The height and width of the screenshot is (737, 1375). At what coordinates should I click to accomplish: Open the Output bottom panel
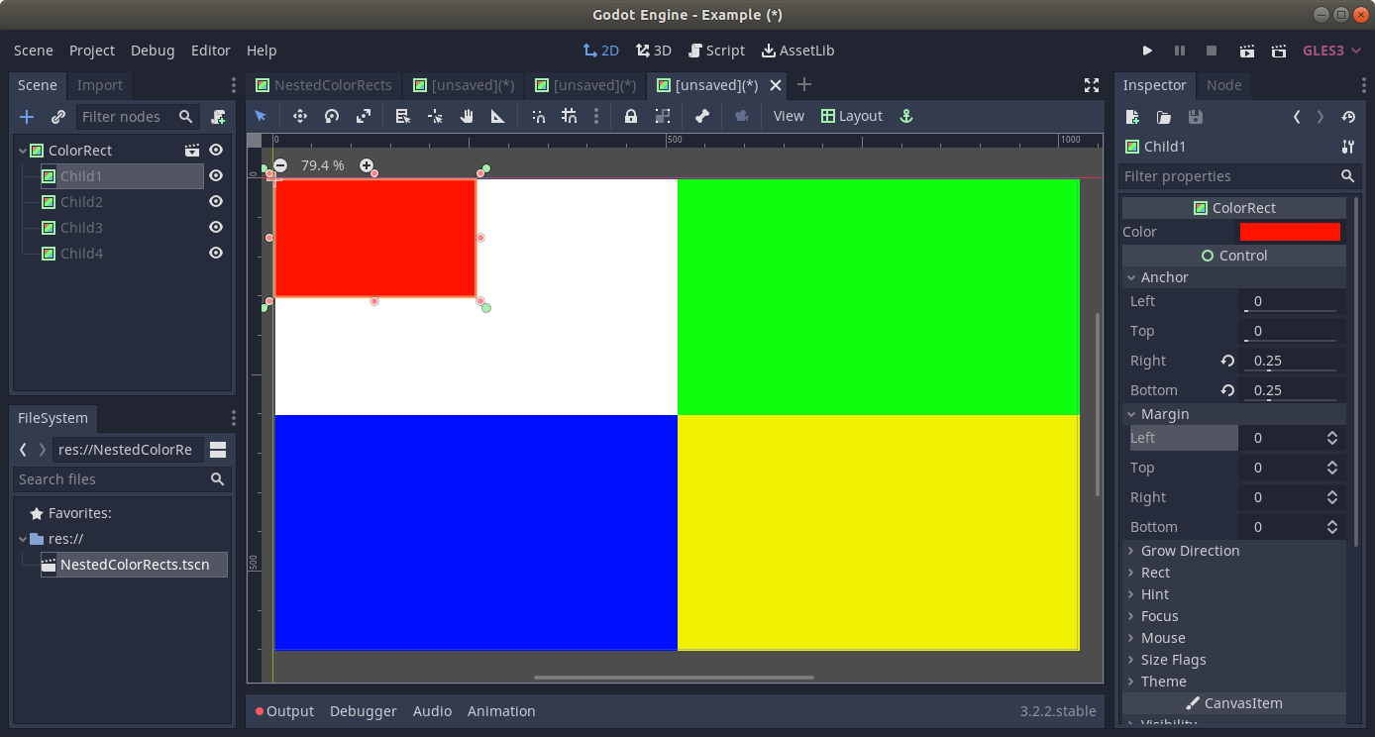click(284, 711)
